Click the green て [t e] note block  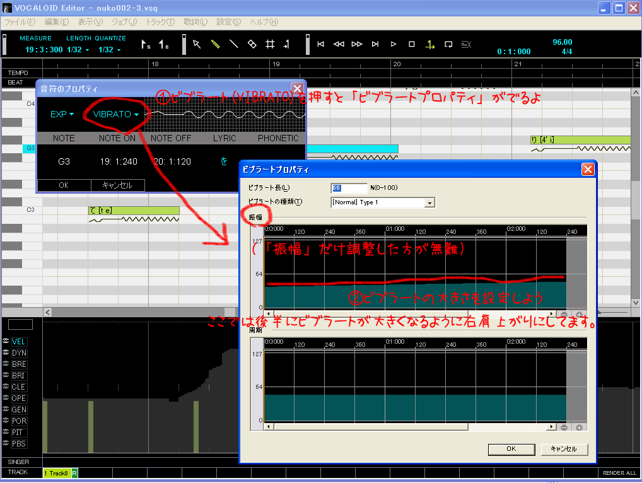(134, 211)
